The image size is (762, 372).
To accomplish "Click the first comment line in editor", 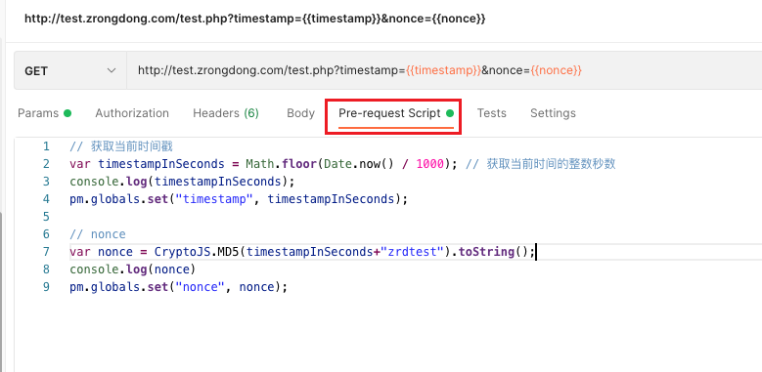I will click(121, 146).
